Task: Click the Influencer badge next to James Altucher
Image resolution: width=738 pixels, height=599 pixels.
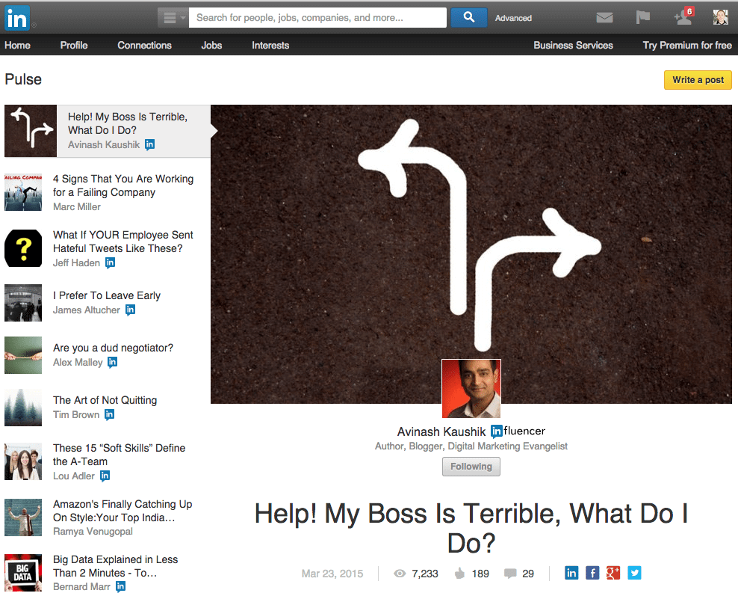Action: [x=131, y=310]
